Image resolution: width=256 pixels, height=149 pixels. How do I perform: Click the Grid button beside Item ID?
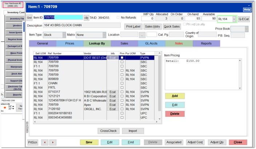29,18
